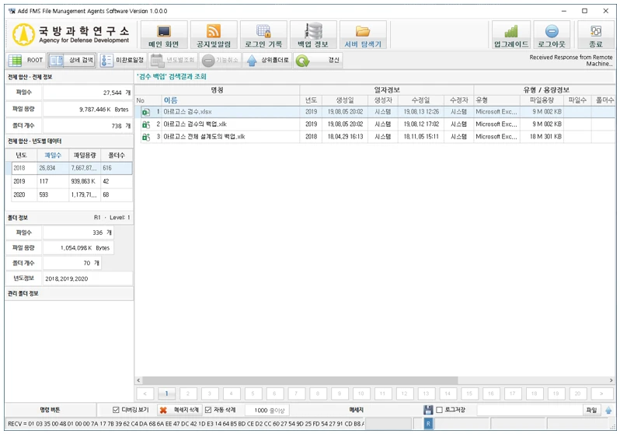This screenshot has width=620, height=434.
Task: Click previous page arrow in pagination
Action: click(145, 394)
